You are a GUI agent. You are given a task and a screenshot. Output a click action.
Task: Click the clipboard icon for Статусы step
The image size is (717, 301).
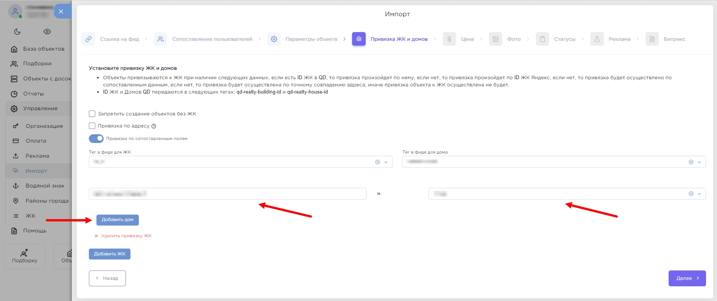point(542,39)
